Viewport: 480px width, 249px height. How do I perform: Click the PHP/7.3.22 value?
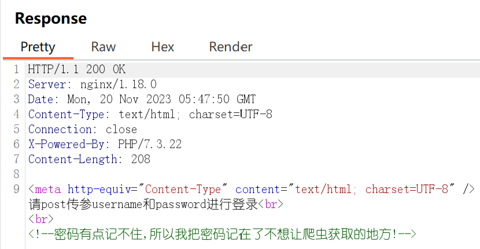tap(150, 144)
